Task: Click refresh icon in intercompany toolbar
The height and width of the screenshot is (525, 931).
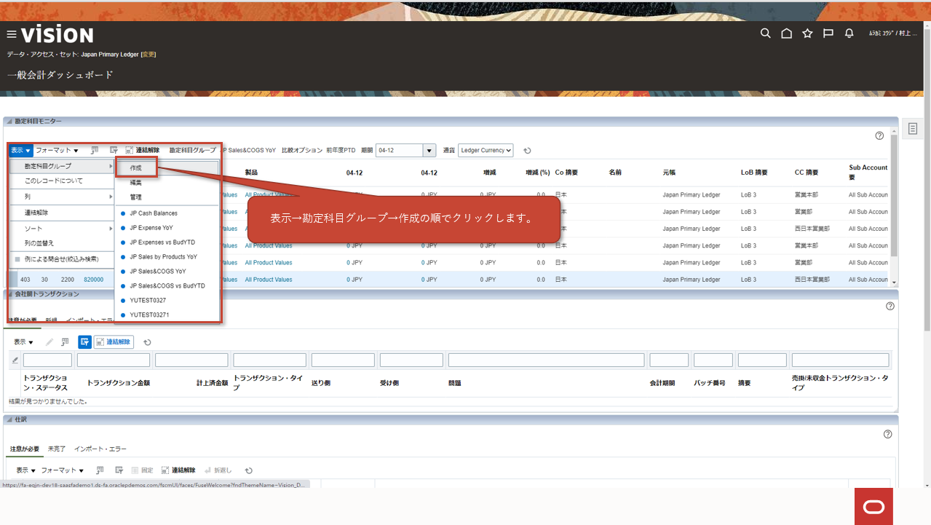Action: (147, 342)
